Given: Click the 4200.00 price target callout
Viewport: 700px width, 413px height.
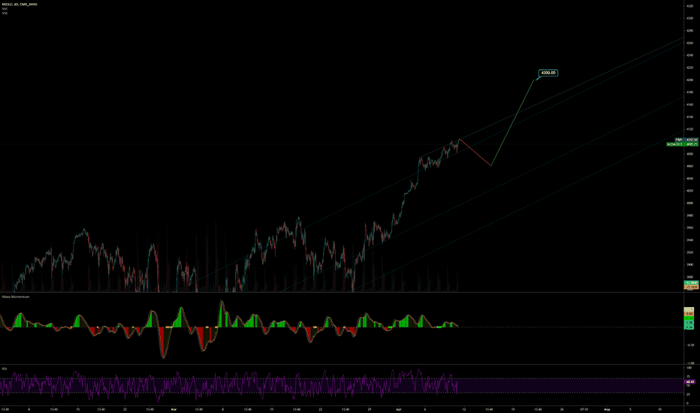Looking at the screenshot, I should coord(548,73).
